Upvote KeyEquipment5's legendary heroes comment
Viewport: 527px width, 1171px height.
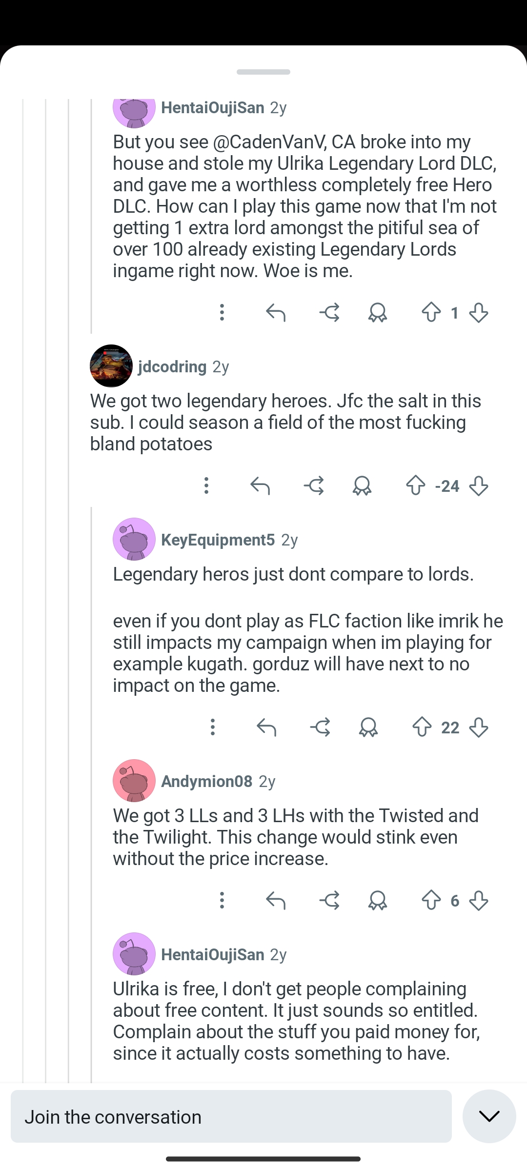click(422, 727)
